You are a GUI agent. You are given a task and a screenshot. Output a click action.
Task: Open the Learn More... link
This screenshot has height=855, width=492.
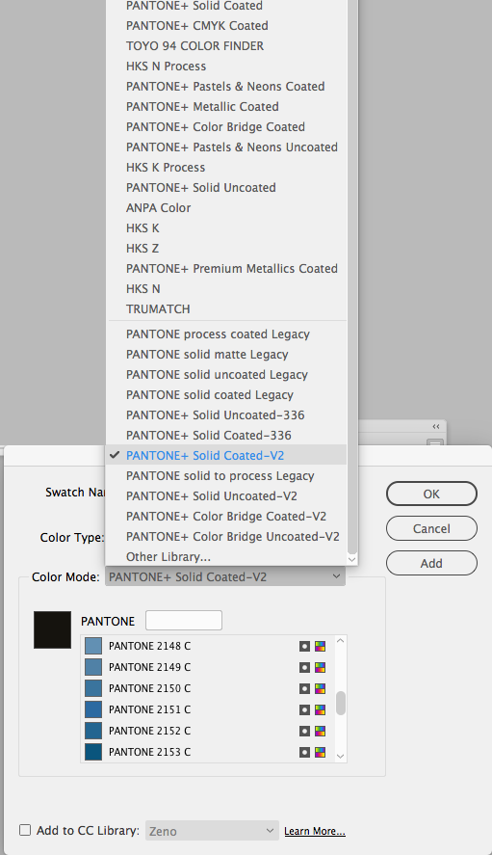click(x=315, y=831)
